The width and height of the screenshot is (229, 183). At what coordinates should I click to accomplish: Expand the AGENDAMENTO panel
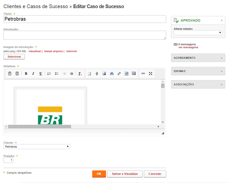pos(198,58)
